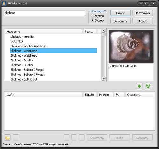Click the Bitrate column header
Viewport: 159px width, 149px height.
90,95
